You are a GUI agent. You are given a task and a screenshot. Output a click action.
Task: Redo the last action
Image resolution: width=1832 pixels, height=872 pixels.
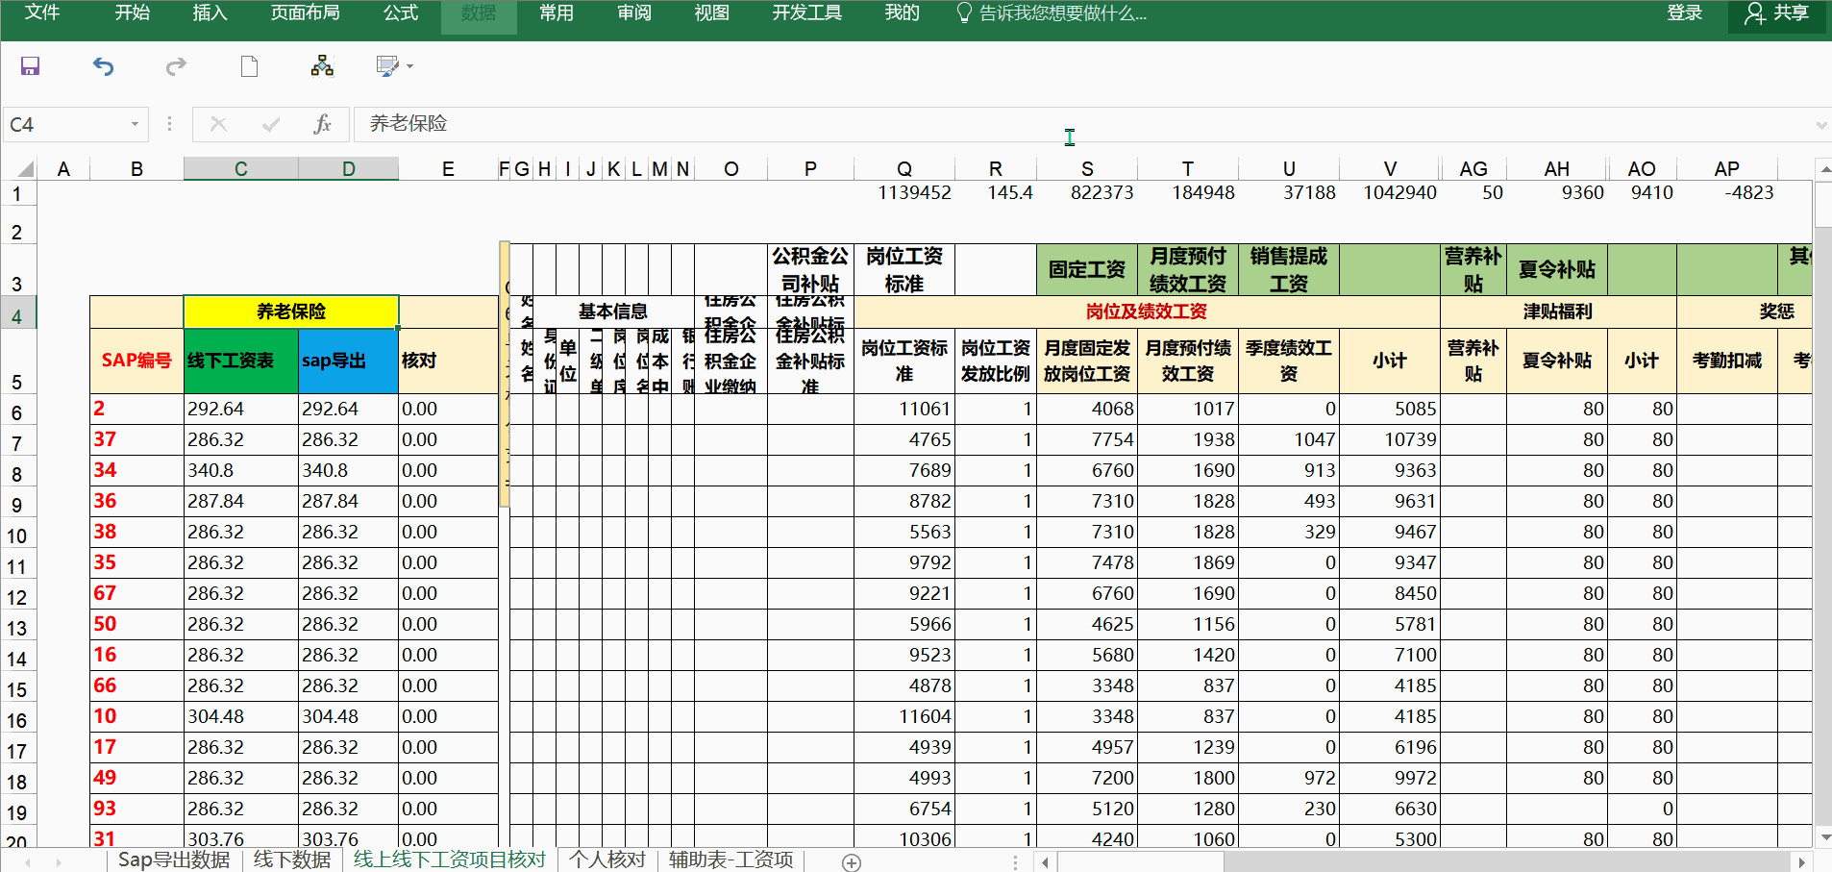[176, 65]
